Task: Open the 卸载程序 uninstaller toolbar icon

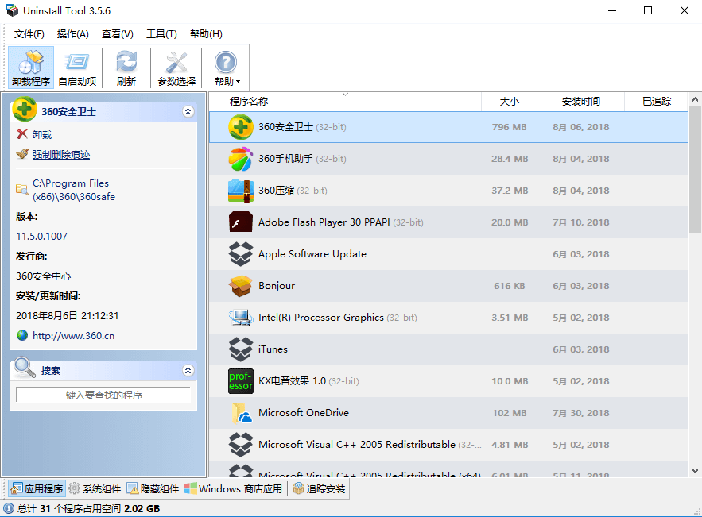Action: pos(31,68)
